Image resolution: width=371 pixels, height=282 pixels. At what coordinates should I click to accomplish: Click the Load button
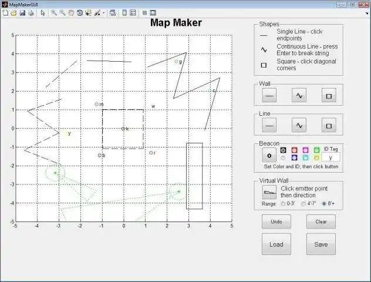(x=276, y=244)
